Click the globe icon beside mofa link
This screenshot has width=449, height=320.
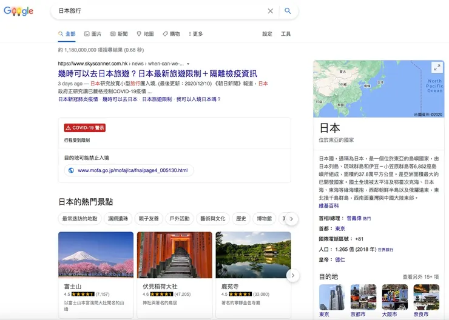tap(72, 170)
